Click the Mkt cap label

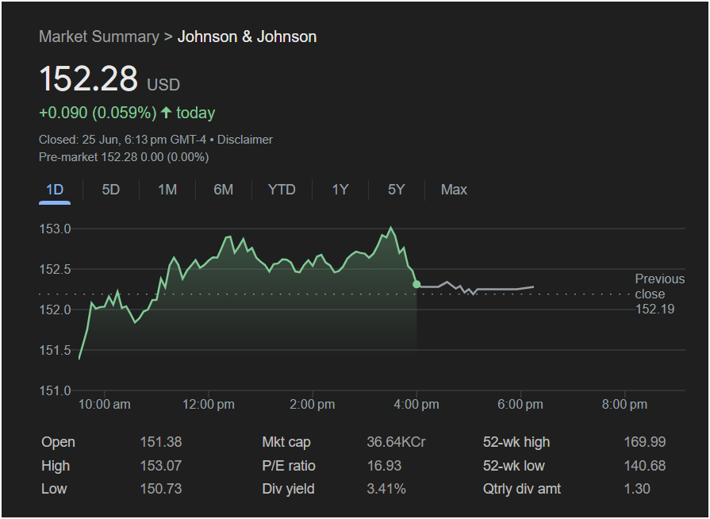286,442
